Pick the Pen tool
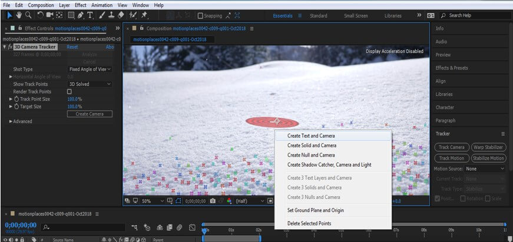Screen dimensions: 513x242 (81, 15)
